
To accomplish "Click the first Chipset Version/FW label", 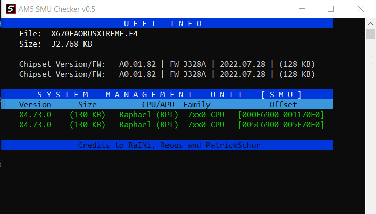I will [x=62, y=64].
